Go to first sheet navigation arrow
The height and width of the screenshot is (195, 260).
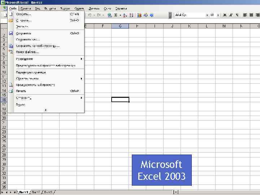2,192
